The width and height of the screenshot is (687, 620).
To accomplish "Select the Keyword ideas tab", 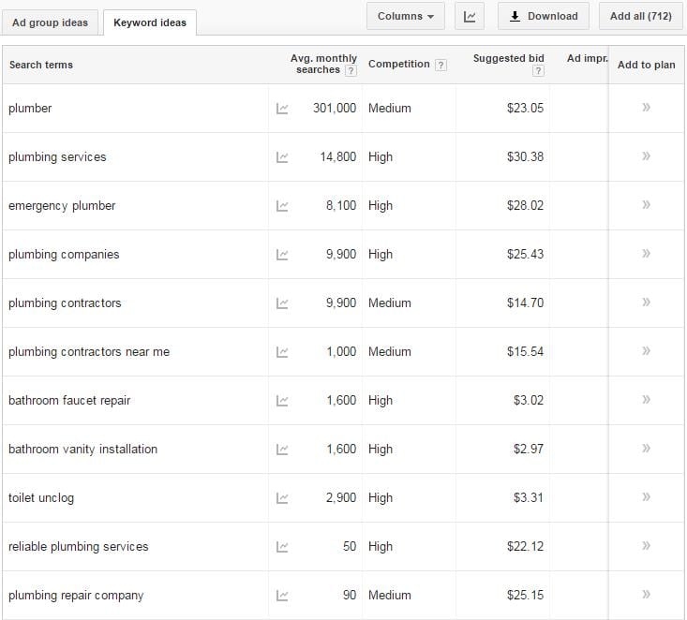I will coord(150,22).
